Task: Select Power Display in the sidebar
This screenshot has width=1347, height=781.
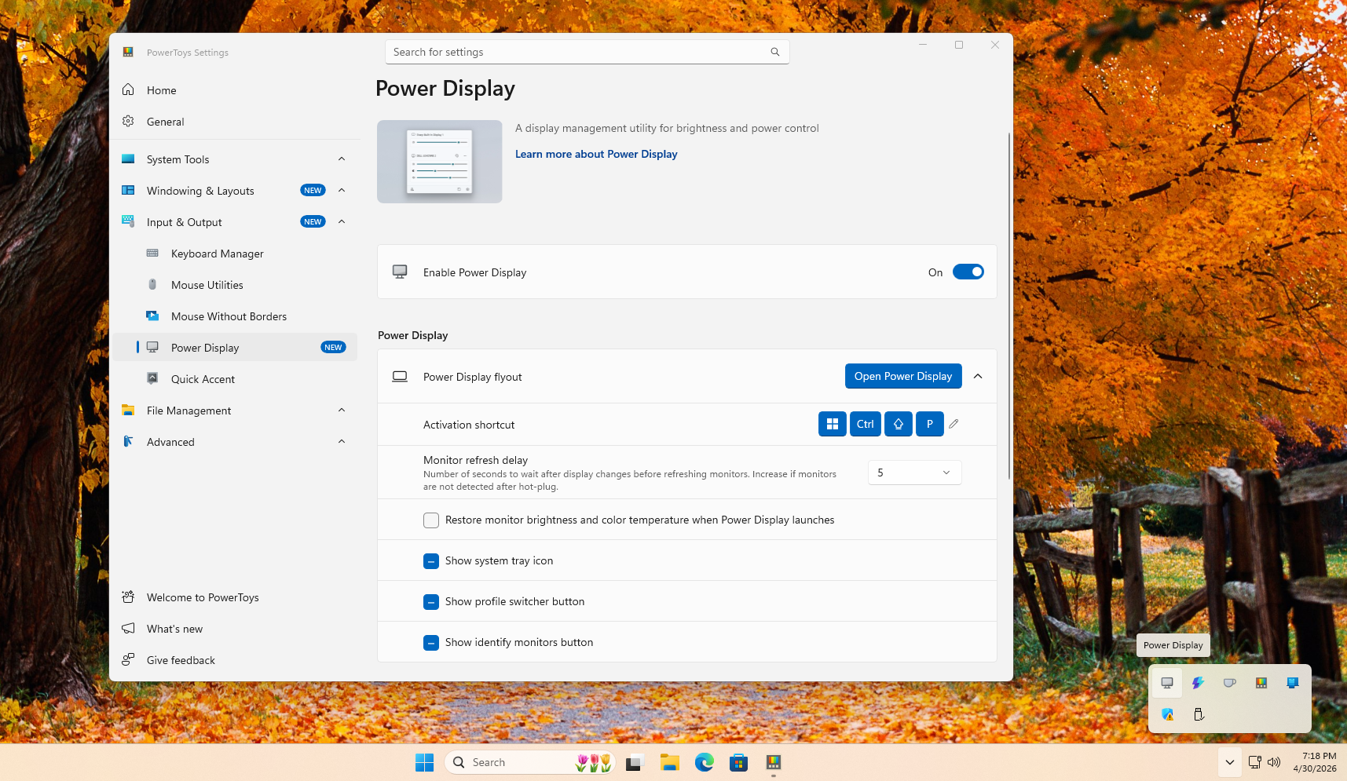Action: pos(235,348)
